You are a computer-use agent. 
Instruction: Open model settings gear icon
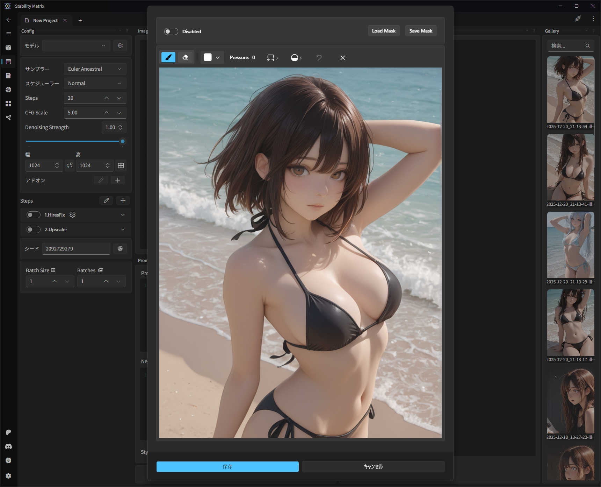[x=120, y=45]
